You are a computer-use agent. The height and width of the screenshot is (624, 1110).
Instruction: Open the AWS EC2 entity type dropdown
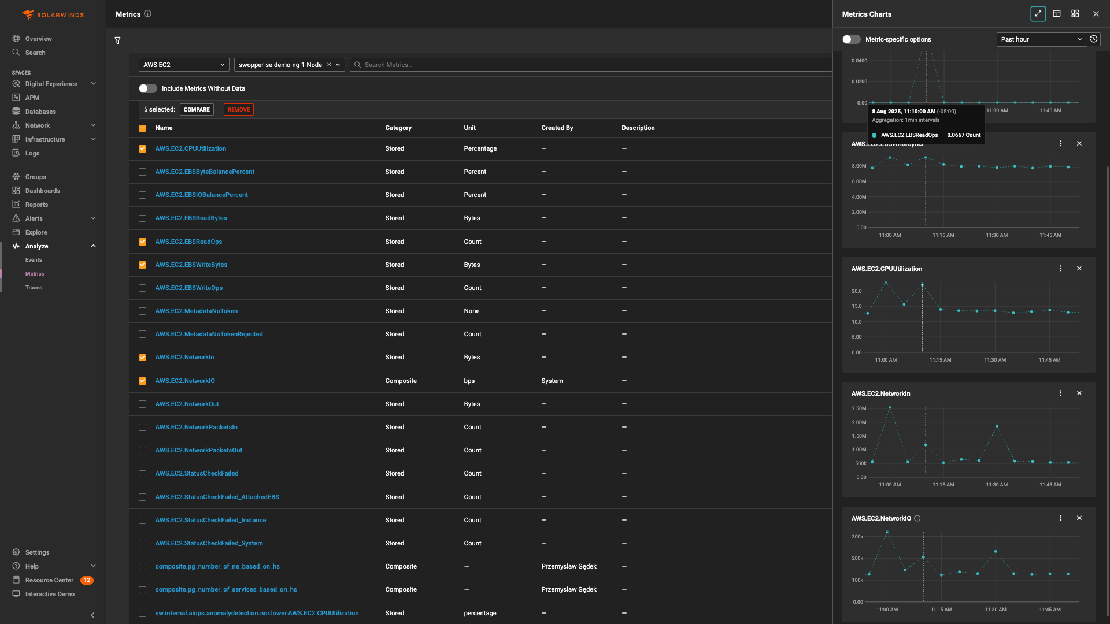pos(184,65)
